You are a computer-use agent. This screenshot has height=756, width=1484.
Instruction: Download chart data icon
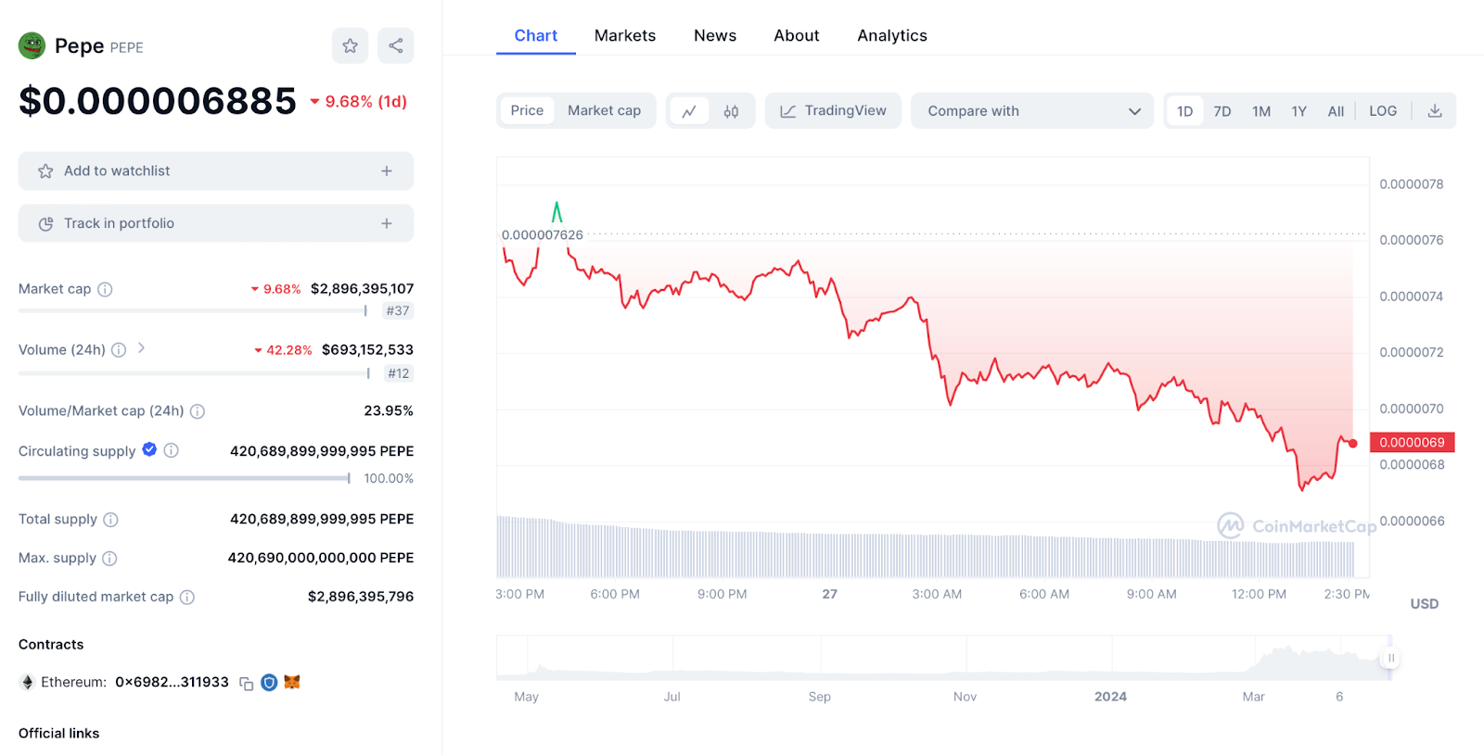1435,111
